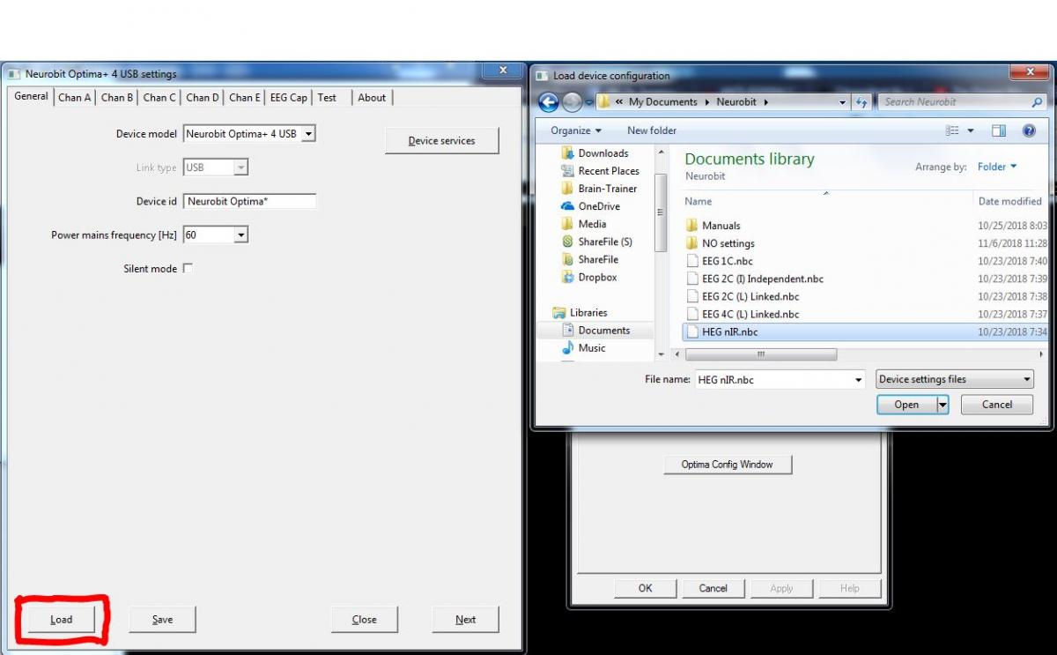
Task: Select the General tab
Action: (32, 96)
